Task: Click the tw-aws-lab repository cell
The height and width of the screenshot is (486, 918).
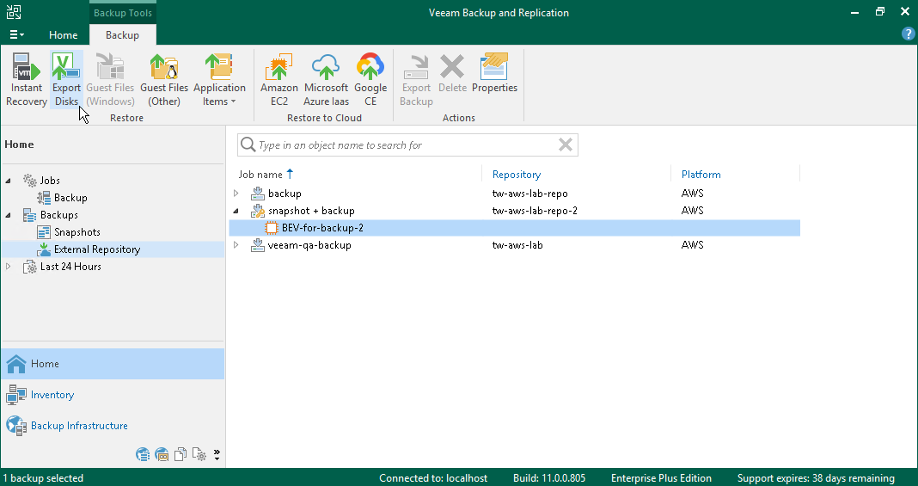Action: (x=517, y=245)
